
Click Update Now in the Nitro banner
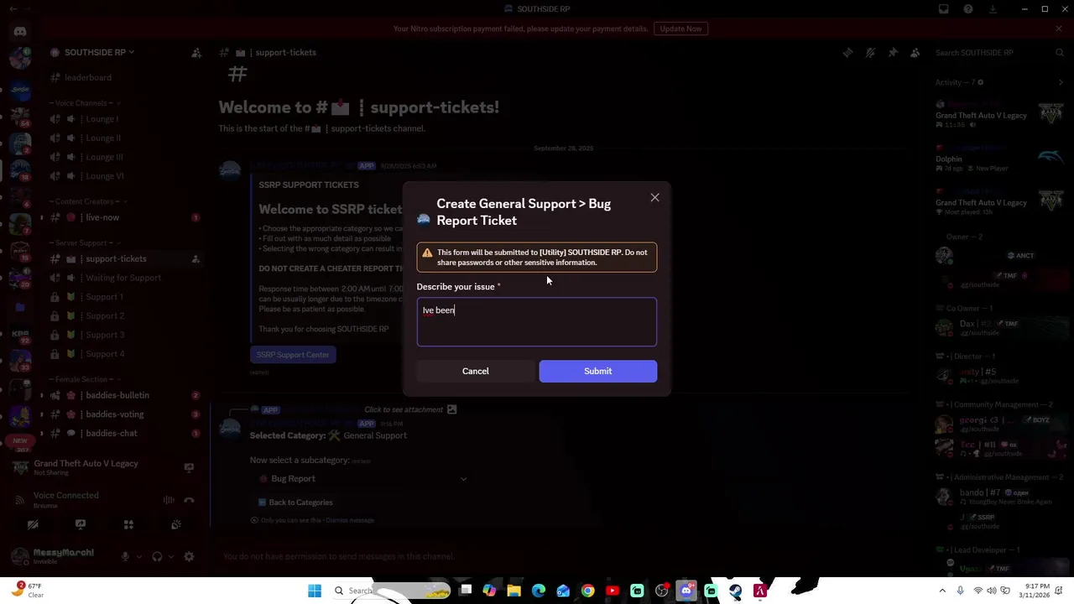pyautogui.click(x=680, y=29)
